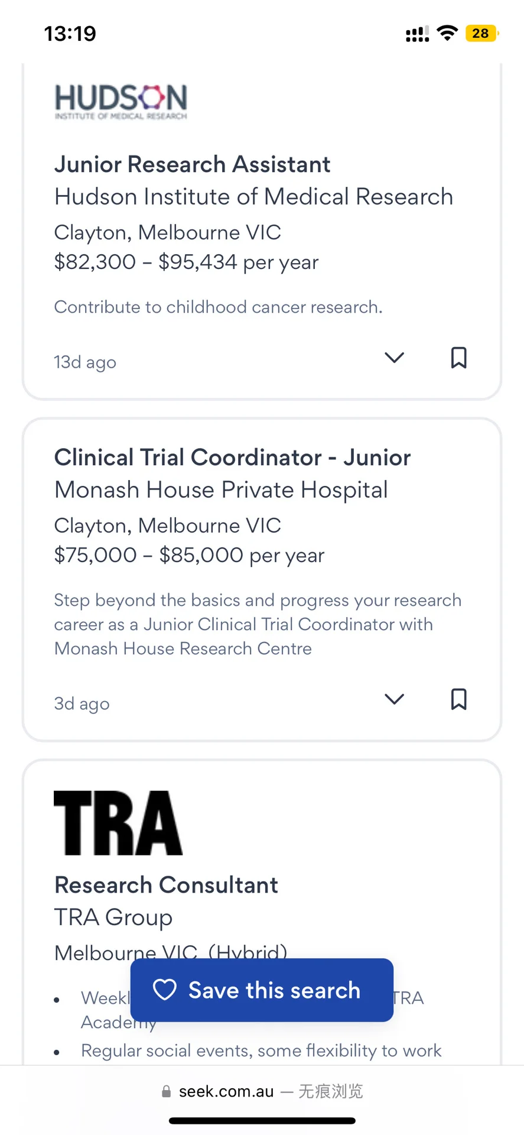Viewport: 524px width, 1135px height.
Task: Tap the Hudson Institute logo
Action: 121,102
